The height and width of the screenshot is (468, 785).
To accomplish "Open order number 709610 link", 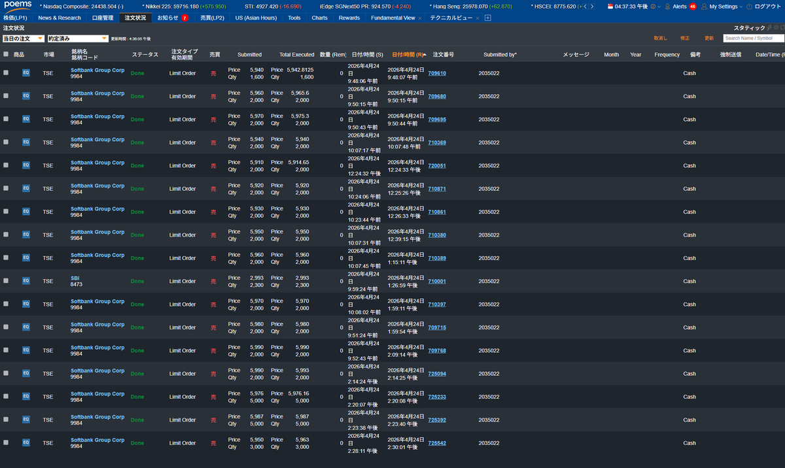I will [437, 73].
